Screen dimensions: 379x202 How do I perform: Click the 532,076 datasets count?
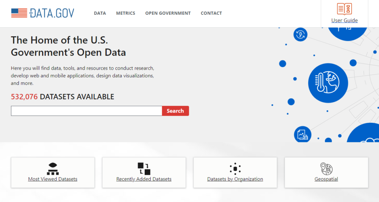[24, 97]
